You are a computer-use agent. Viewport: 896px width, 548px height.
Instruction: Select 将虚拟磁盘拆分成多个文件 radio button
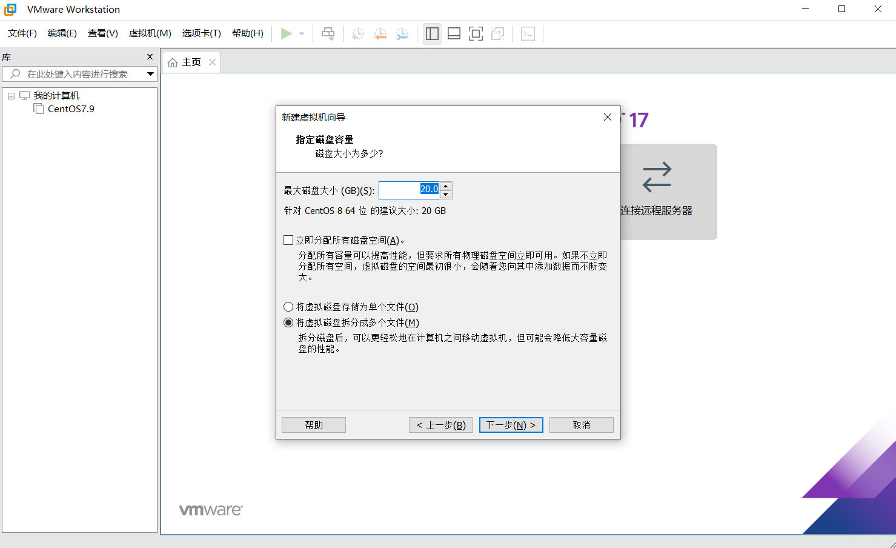point(288,322)
